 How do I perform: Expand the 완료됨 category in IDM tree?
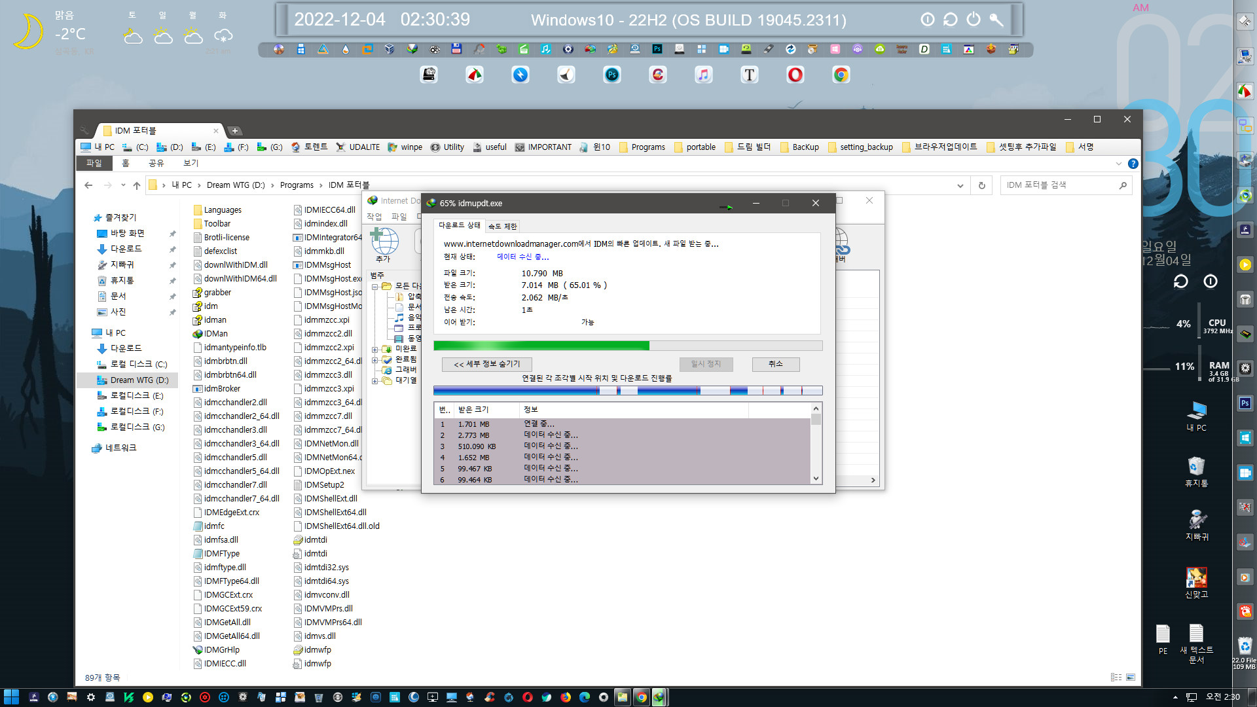[x=375, y=359]
